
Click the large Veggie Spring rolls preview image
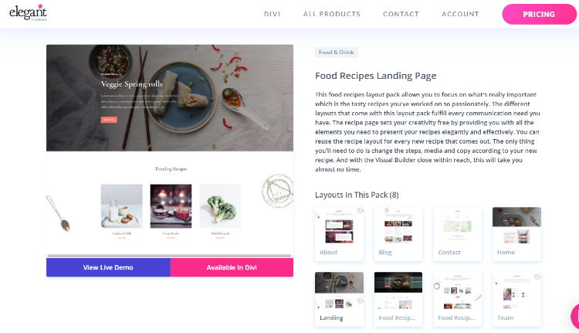(x=170, y=98)
